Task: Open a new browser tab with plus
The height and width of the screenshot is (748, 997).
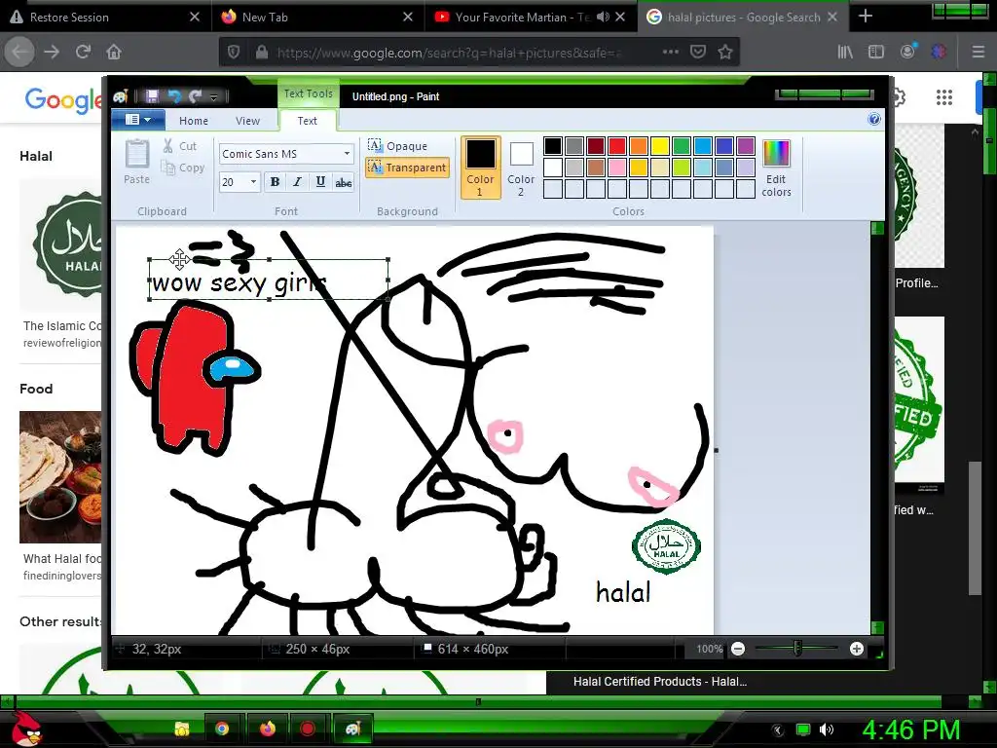Action: (x=866, y=17)
